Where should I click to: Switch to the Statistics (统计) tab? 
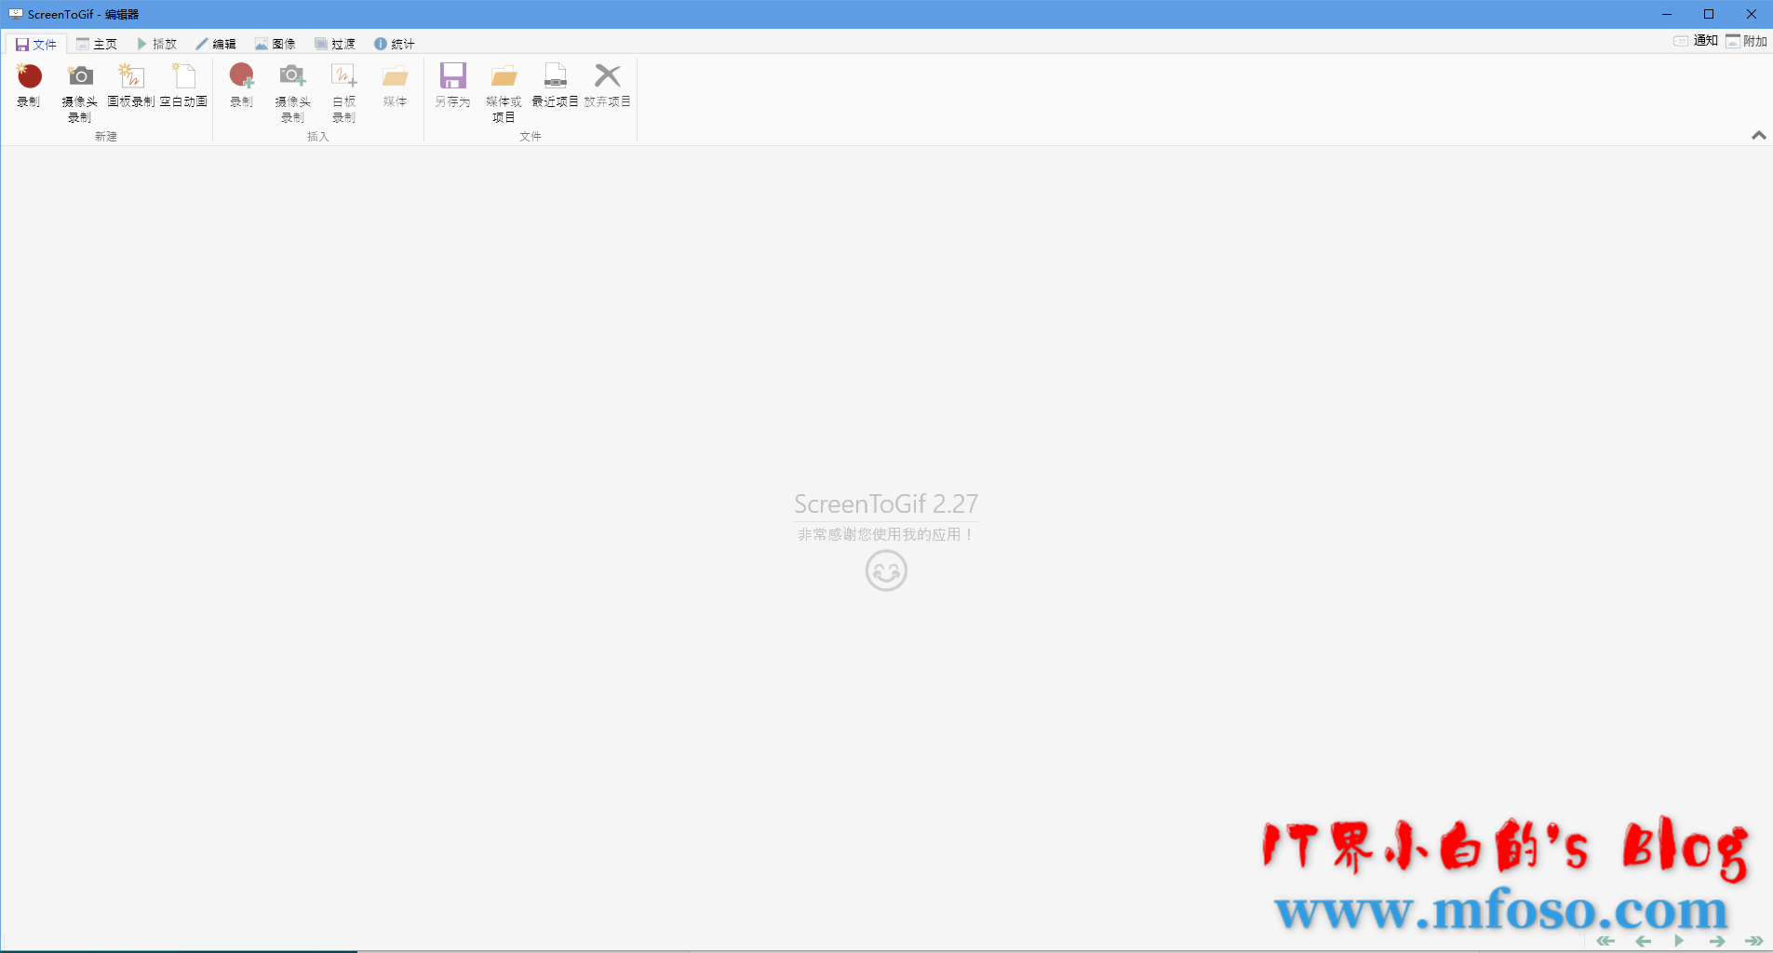pyautogui.click(x=395, y=44)
